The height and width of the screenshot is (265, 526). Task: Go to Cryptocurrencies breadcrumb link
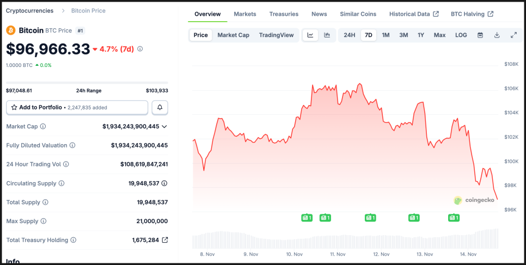click(29, 10)
